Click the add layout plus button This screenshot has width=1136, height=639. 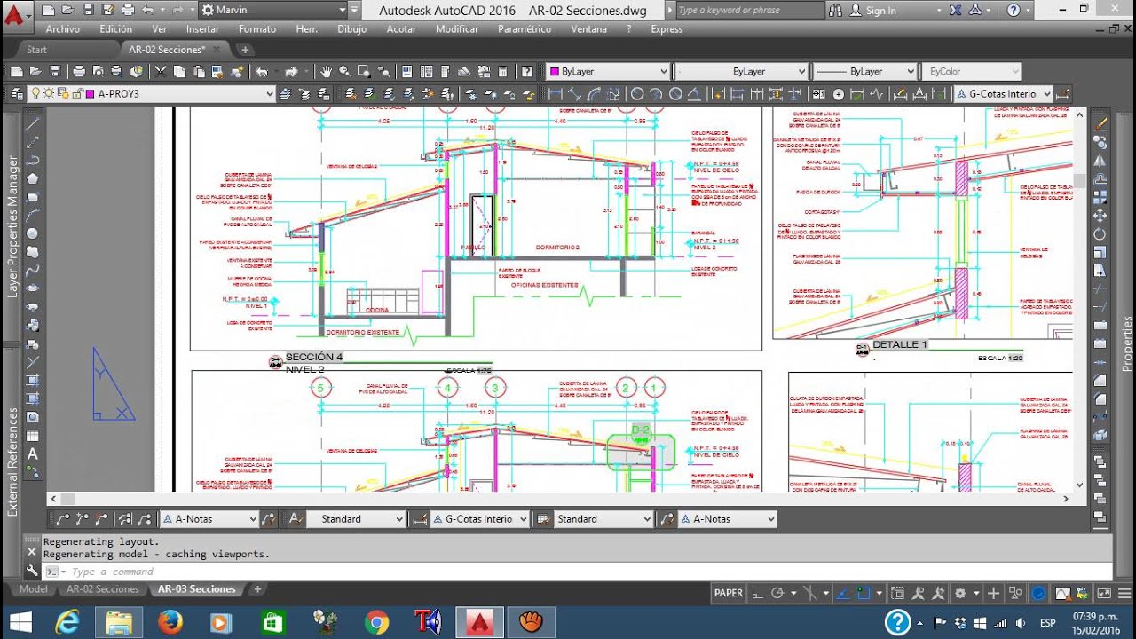(258, 589)
